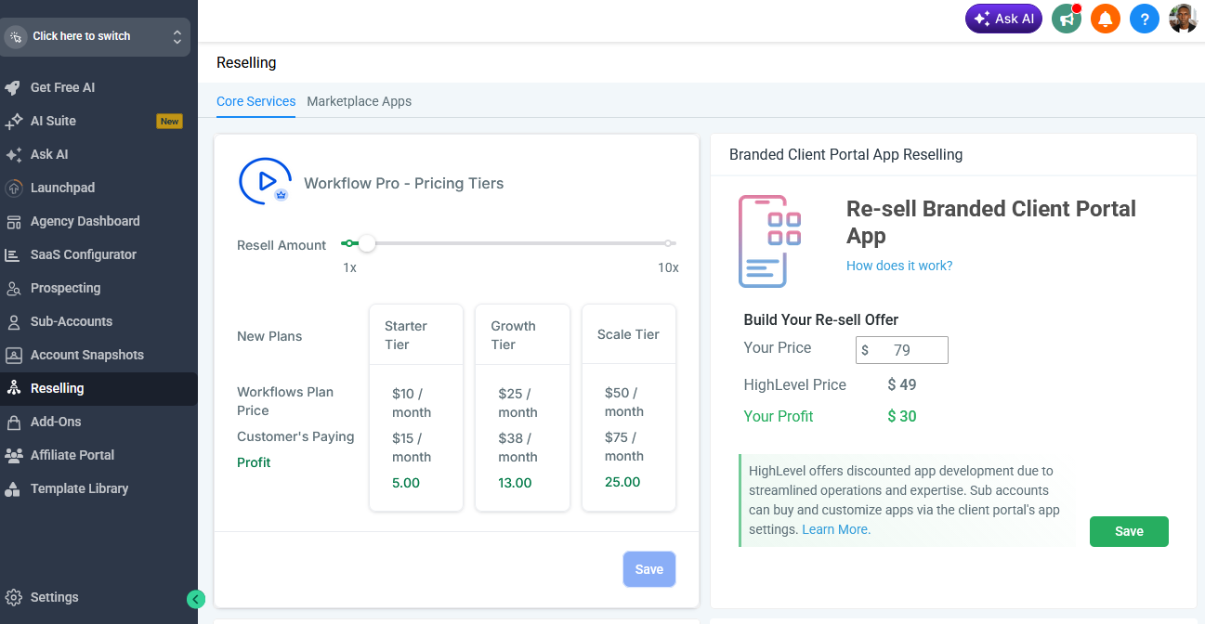1205x624 pixels.
Task: Select the Growth Tier plan card
Action: tap(522, 408)
